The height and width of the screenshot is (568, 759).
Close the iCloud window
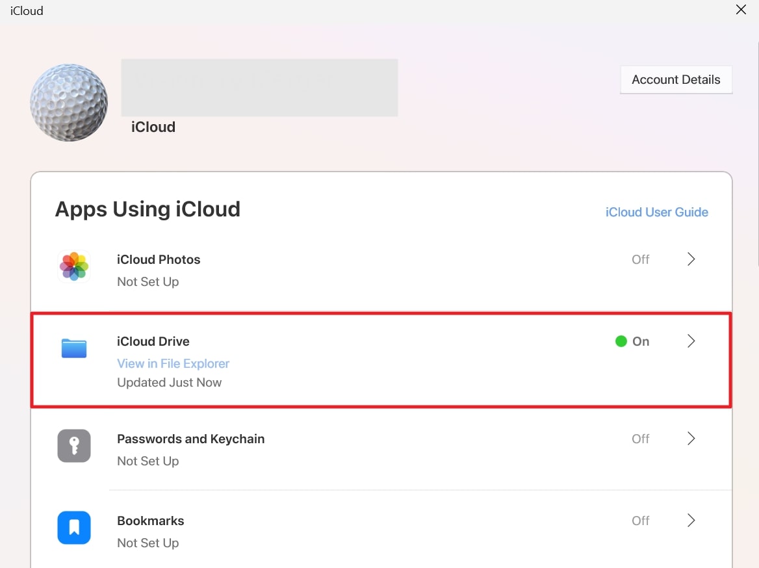(x=741, y=10)
